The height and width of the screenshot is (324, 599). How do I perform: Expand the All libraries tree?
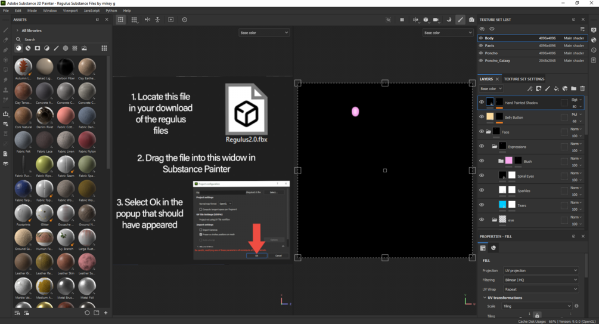[x=17, y=30]
